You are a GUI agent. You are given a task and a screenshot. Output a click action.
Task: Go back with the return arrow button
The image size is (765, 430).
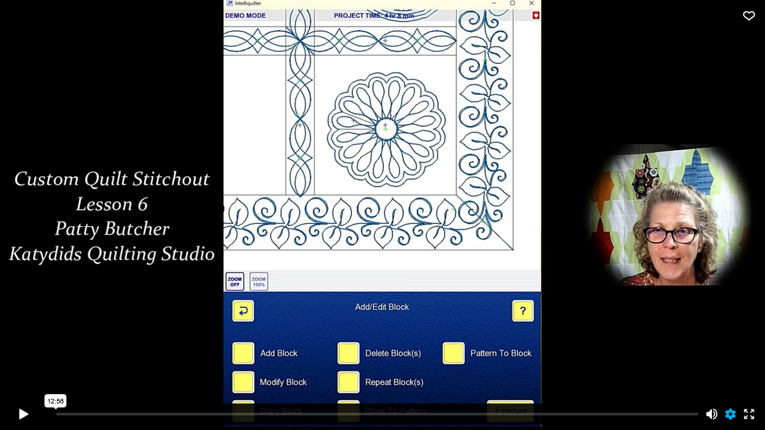(x=243, y=311)
